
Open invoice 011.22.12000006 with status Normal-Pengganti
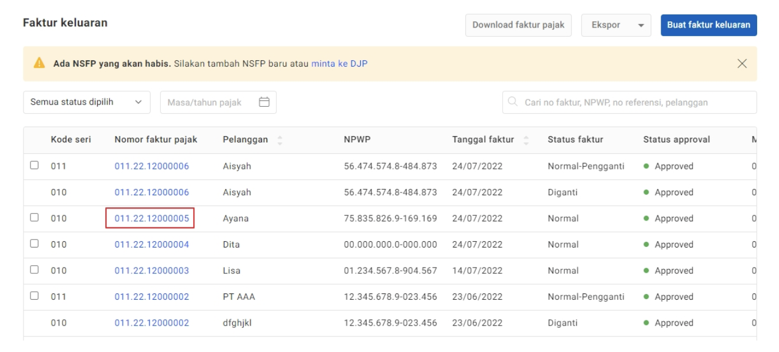tap(152, 167)
